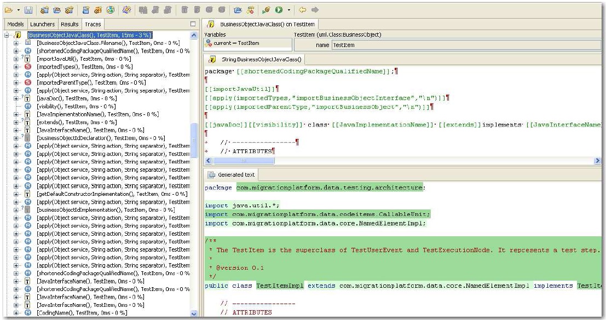Open the Results tab
Screen dimensions: 606x320
click(x=70, y=24)
